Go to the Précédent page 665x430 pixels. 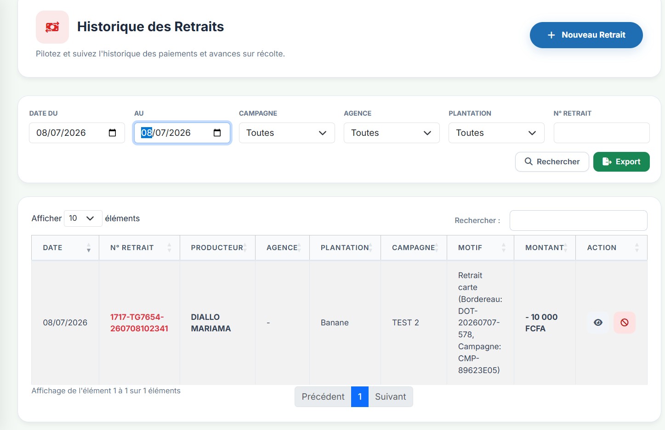tap(323, 397)
